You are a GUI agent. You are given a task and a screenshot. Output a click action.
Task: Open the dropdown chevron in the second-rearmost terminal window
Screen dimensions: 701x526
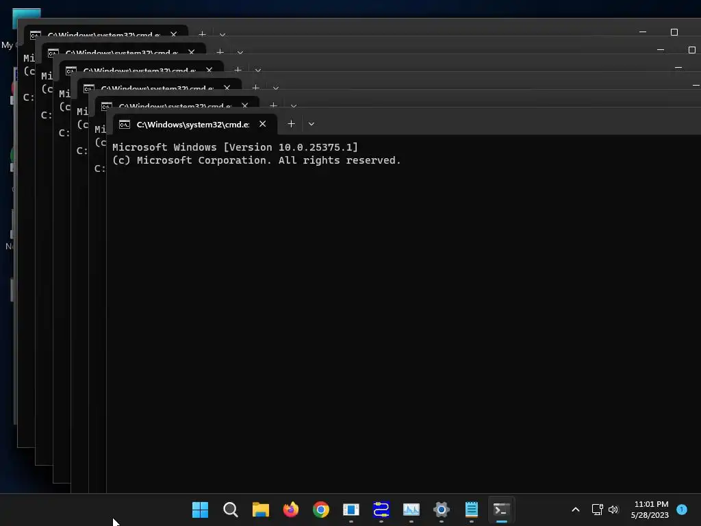pyautogui.click(x=240, y=52)
